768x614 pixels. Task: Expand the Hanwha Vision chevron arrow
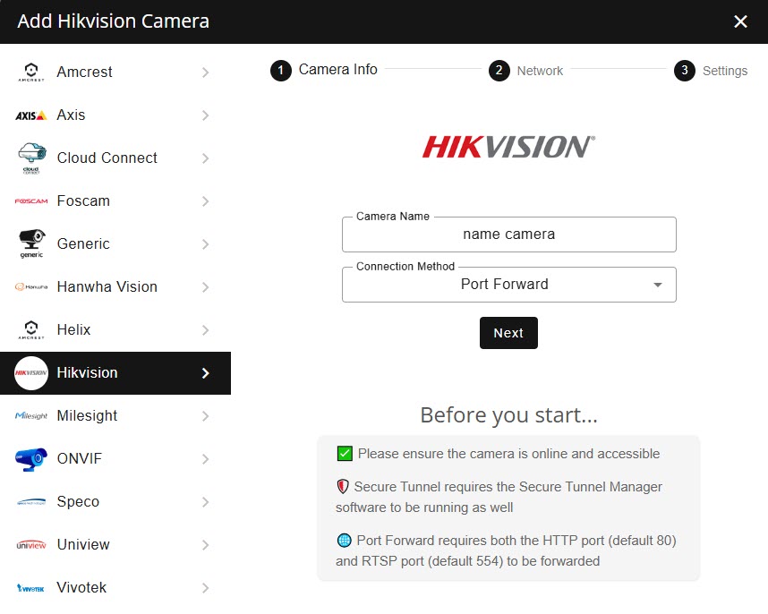tap(206, 287)
